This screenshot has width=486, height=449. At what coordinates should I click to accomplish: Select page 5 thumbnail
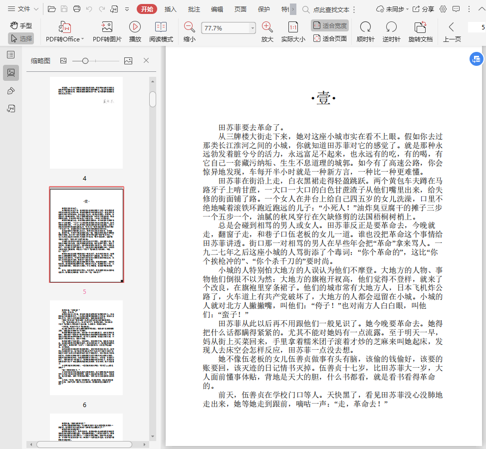[x=86, y=234]
